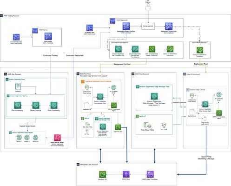Click the ML Compiled Model icon in the Edge Environment

[219, 95]
